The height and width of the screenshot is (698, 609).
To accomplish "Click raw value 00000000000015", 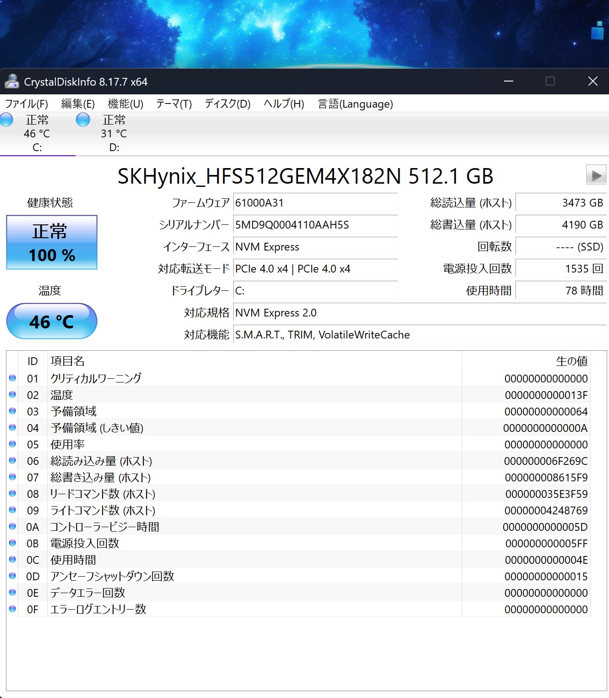I will click(546, 576).
